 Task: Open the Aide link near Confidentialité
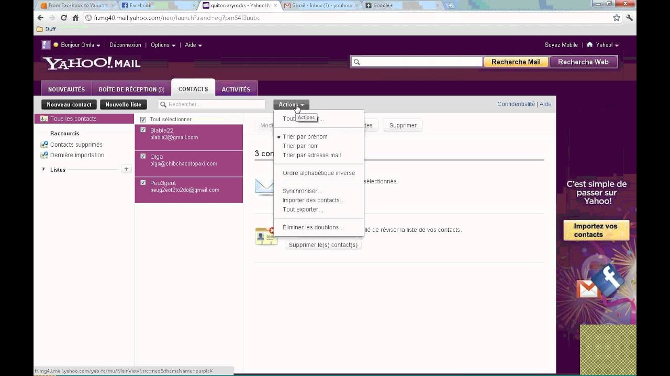pyautogui.click(x=545, y=104)
